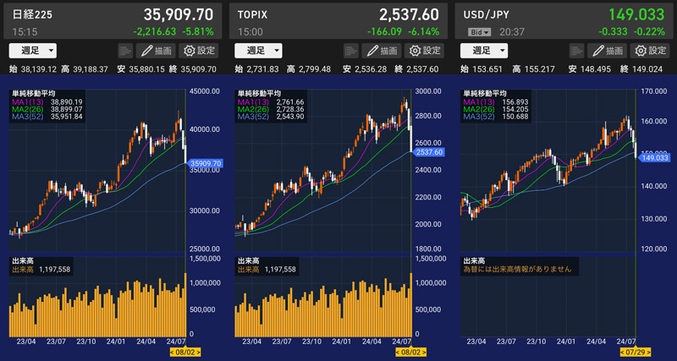The width and height of the screenshot is (677, 361).
Task: Click the list lines icon on TOPIX toolbar
Action: [351, 51]
